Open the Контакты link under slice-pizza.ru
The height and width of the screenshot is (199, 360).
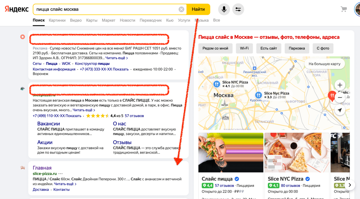pyautogui.click(x=61, y=190)
